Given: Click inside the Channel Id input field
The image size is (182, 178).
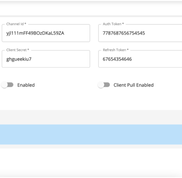Looking at the screenshot, I should coord(46,33).
